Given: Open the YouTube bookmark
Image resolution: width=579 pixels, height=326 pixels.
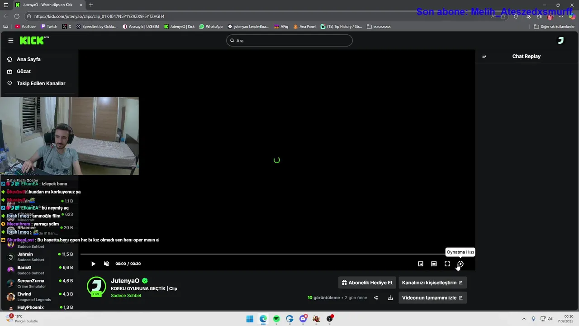Looking at the screenshot, I should coord(25,27).
